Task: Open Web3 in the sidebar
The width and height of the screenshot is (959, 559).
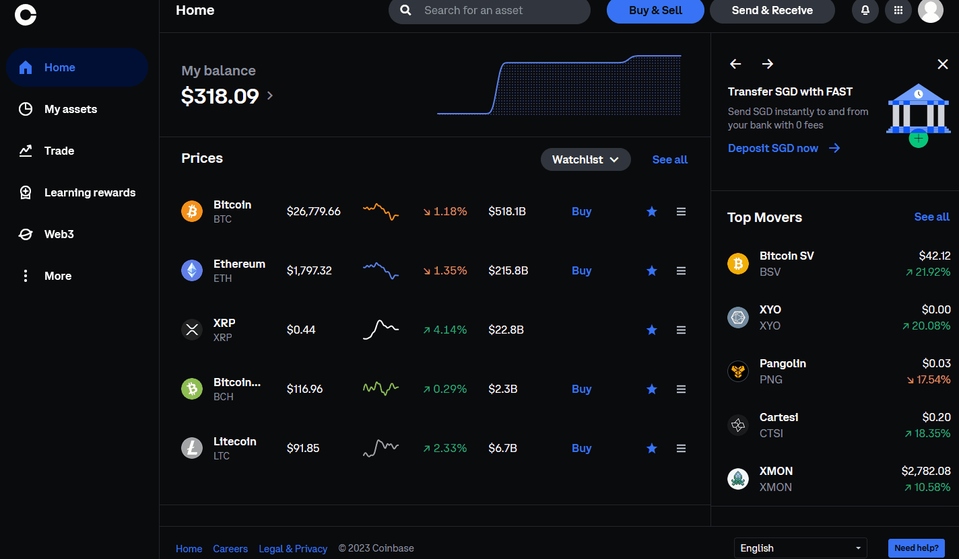Action: pyautogui.click(x=77, y=234)
